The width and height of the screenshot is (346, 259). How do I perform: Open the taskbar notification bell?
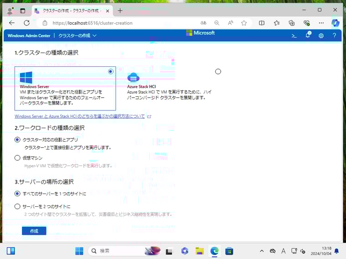336,251
